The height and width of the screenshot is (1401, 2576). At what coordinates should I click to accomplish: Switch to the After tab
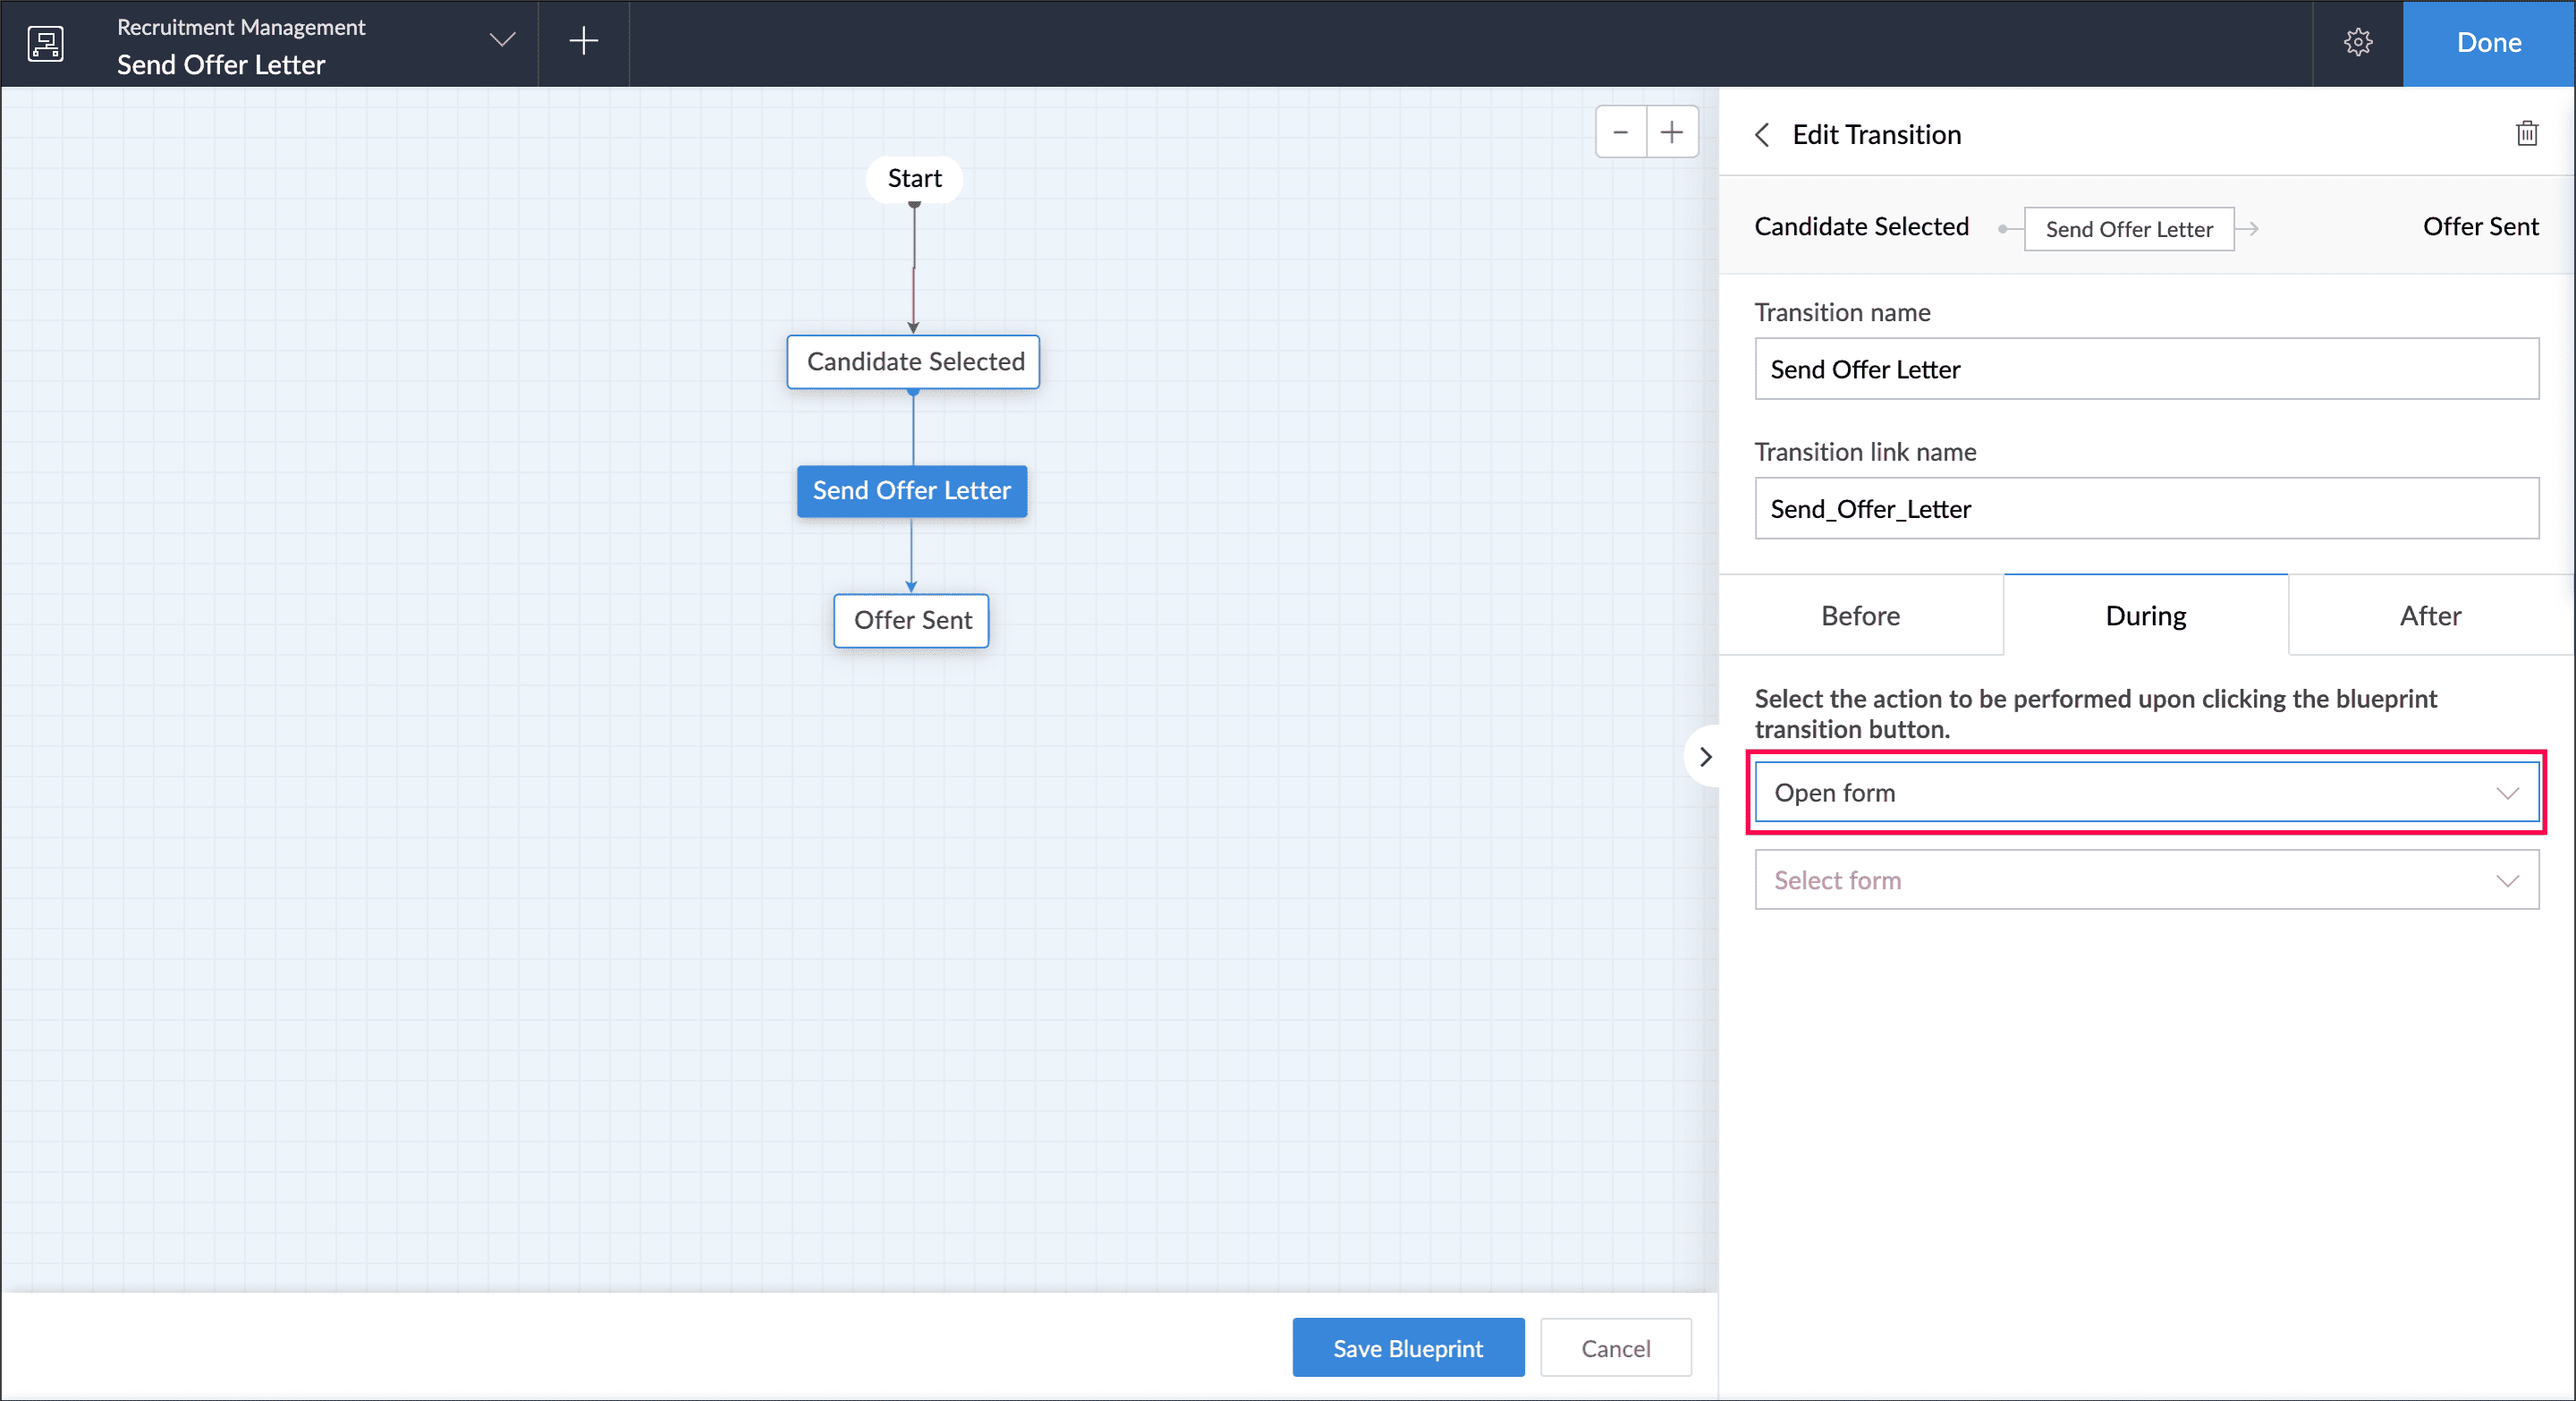tap(2430, 615)
